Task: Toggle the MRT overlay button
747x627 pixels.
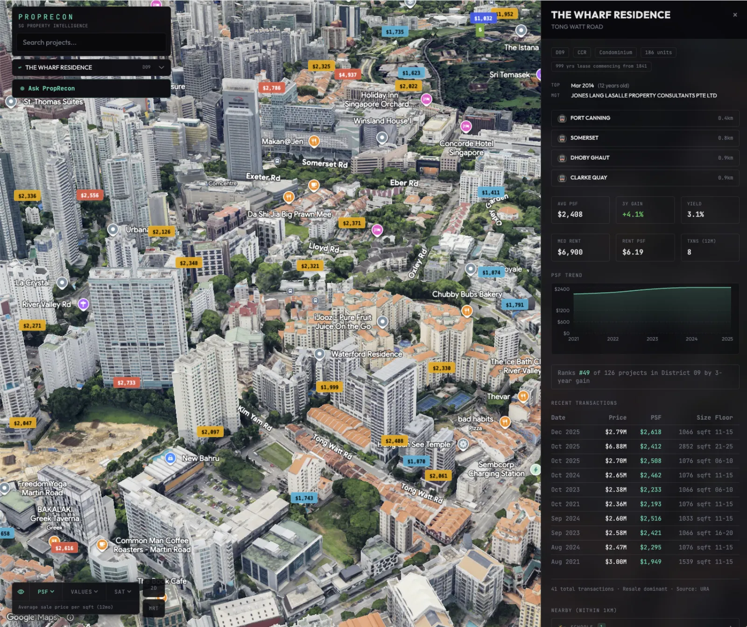Action: (x=154, y=608)
